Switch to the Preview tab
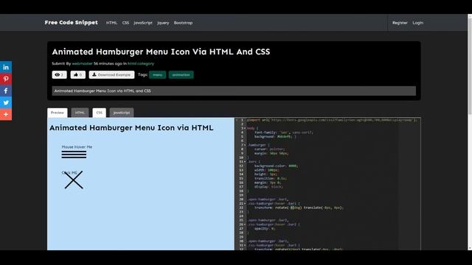The image size is (472, 265). point(58,113)
